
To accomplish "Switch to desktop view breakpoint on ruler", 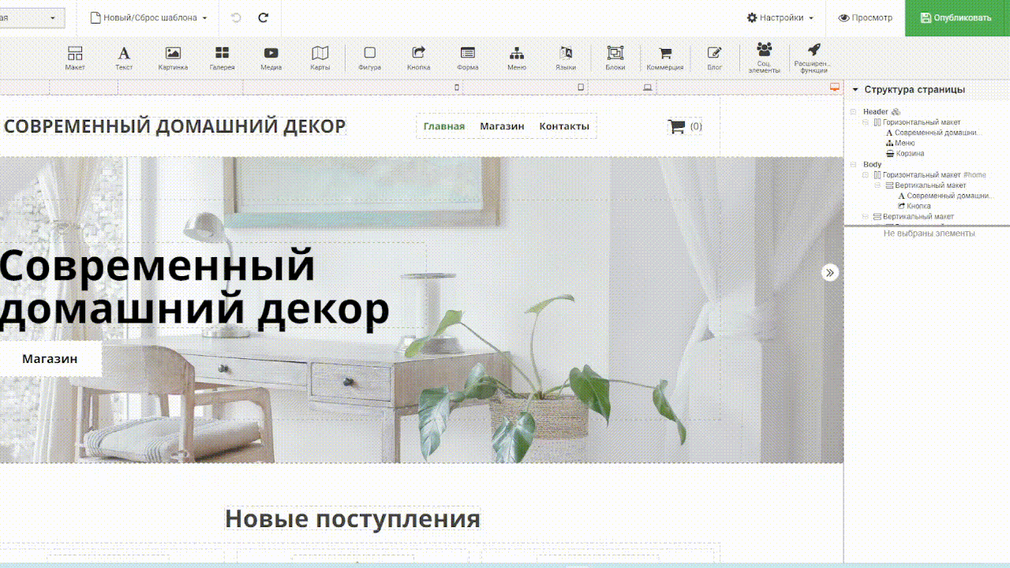I will click(x=834, y=88).
